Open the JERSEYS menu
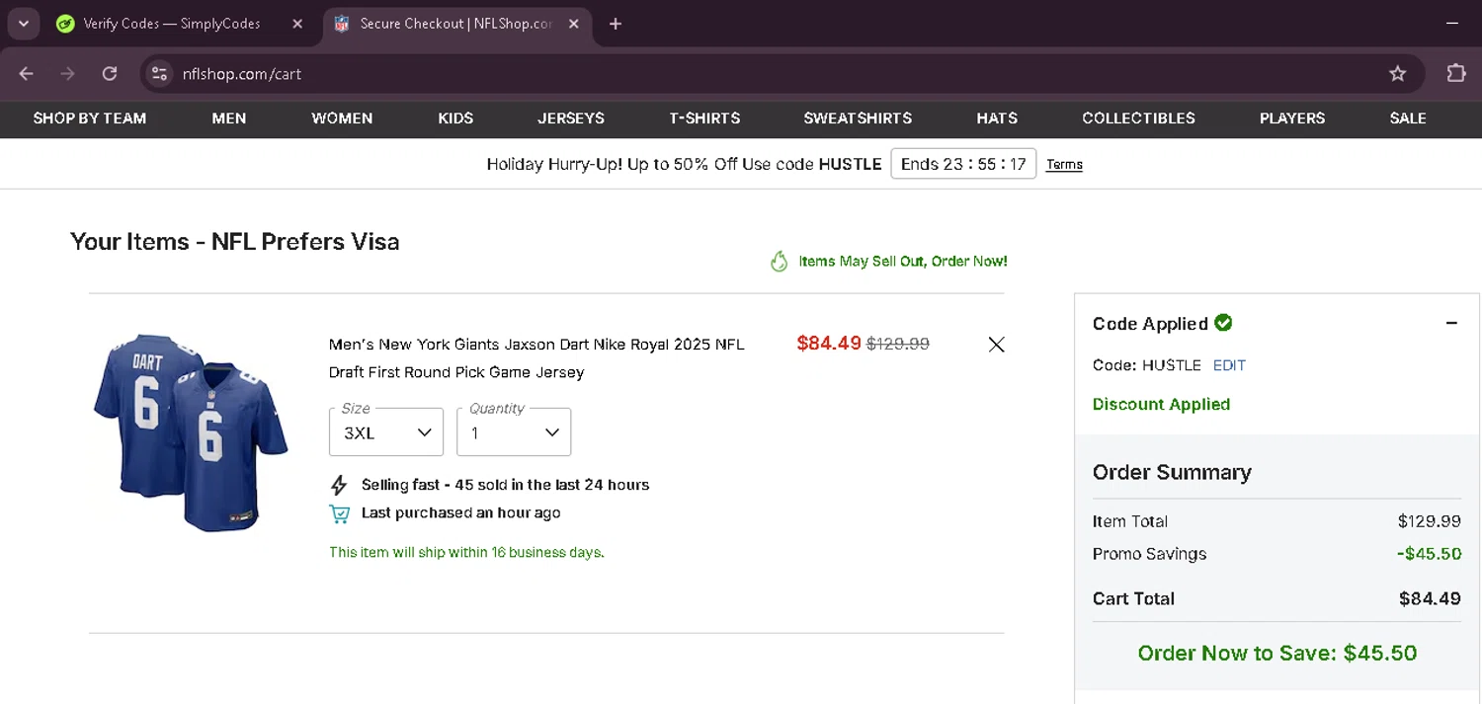The width and height of the screenshot is (1482, 704). point(571,118)
